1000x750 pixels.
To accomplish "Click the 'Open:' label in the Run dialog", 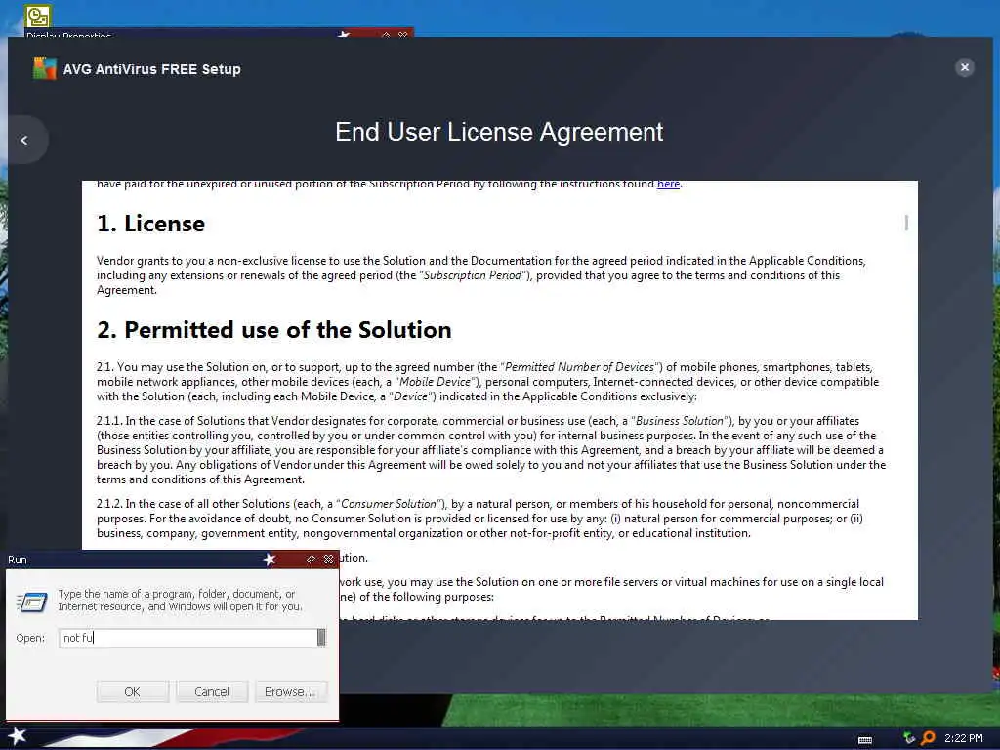I will point(30,638).
